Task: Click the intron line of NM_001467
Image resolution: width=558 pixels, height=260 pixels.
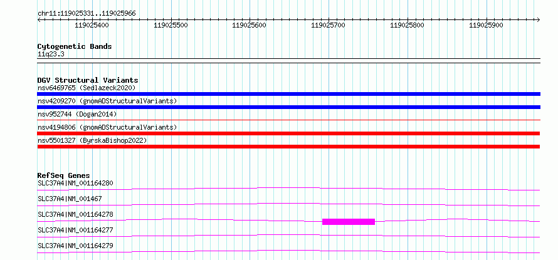Action: tap(288, 204)
